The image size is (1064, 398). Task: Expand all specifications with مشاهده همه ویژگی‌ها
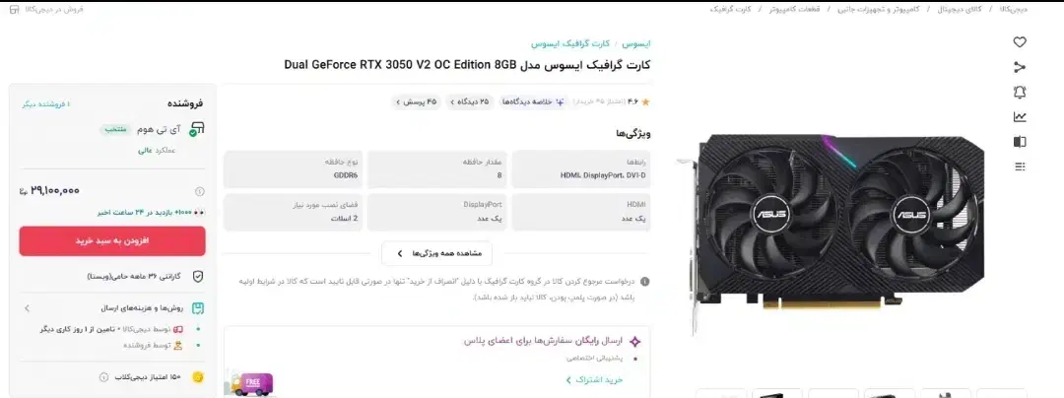437,253
